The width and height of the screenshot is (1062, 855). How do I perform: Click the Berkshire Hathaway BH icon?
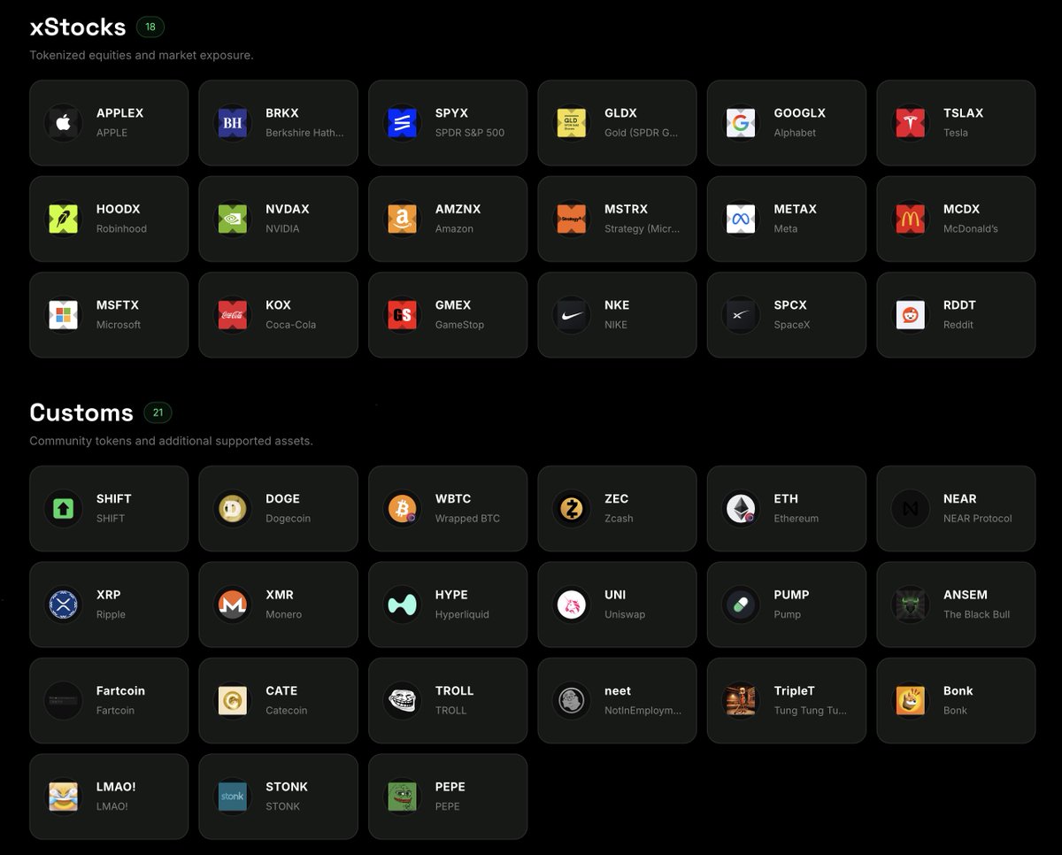click(232, 123)
